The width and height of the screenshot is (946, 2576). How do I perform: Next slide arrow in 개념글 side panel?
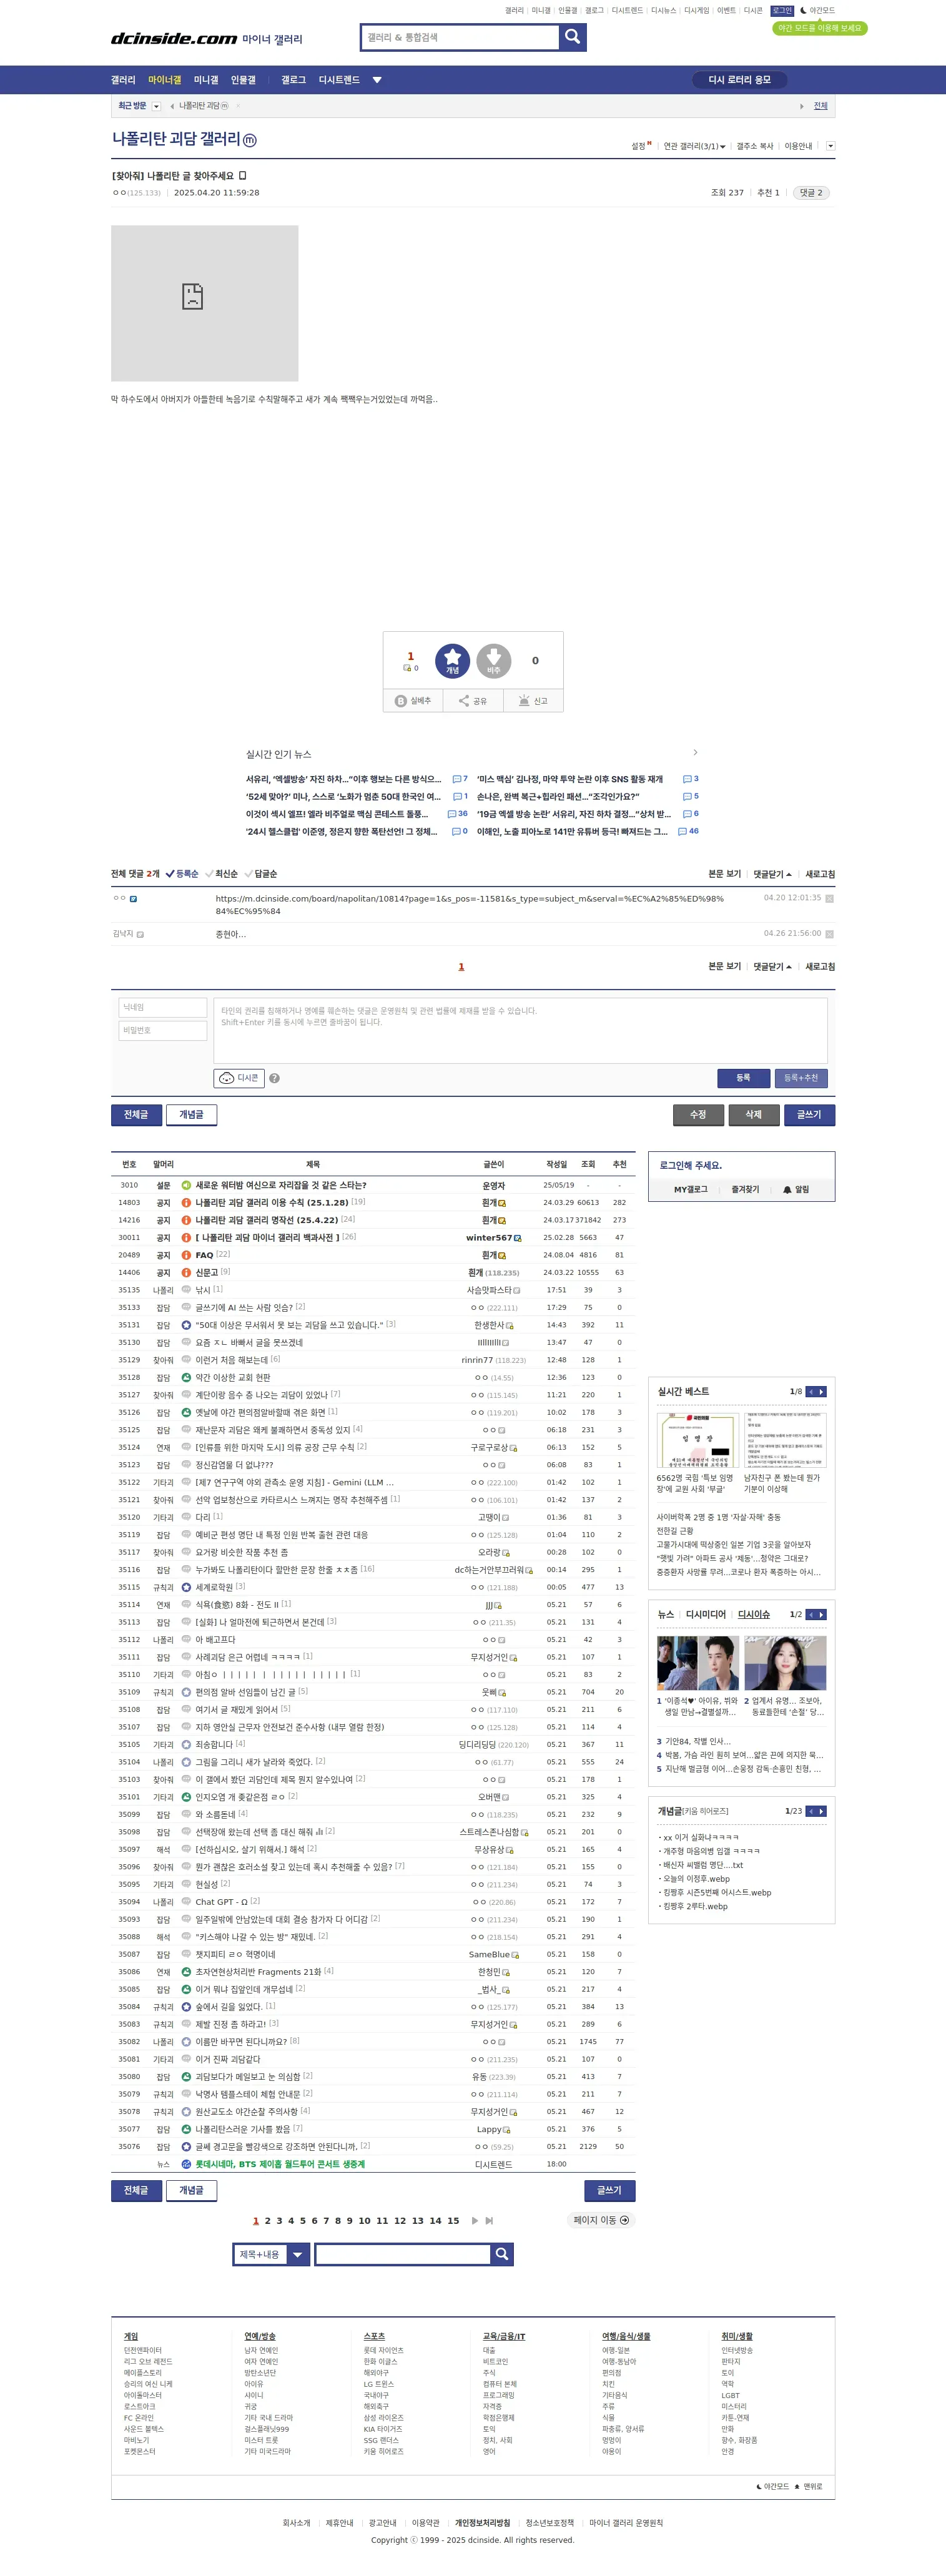point(822,1811)
